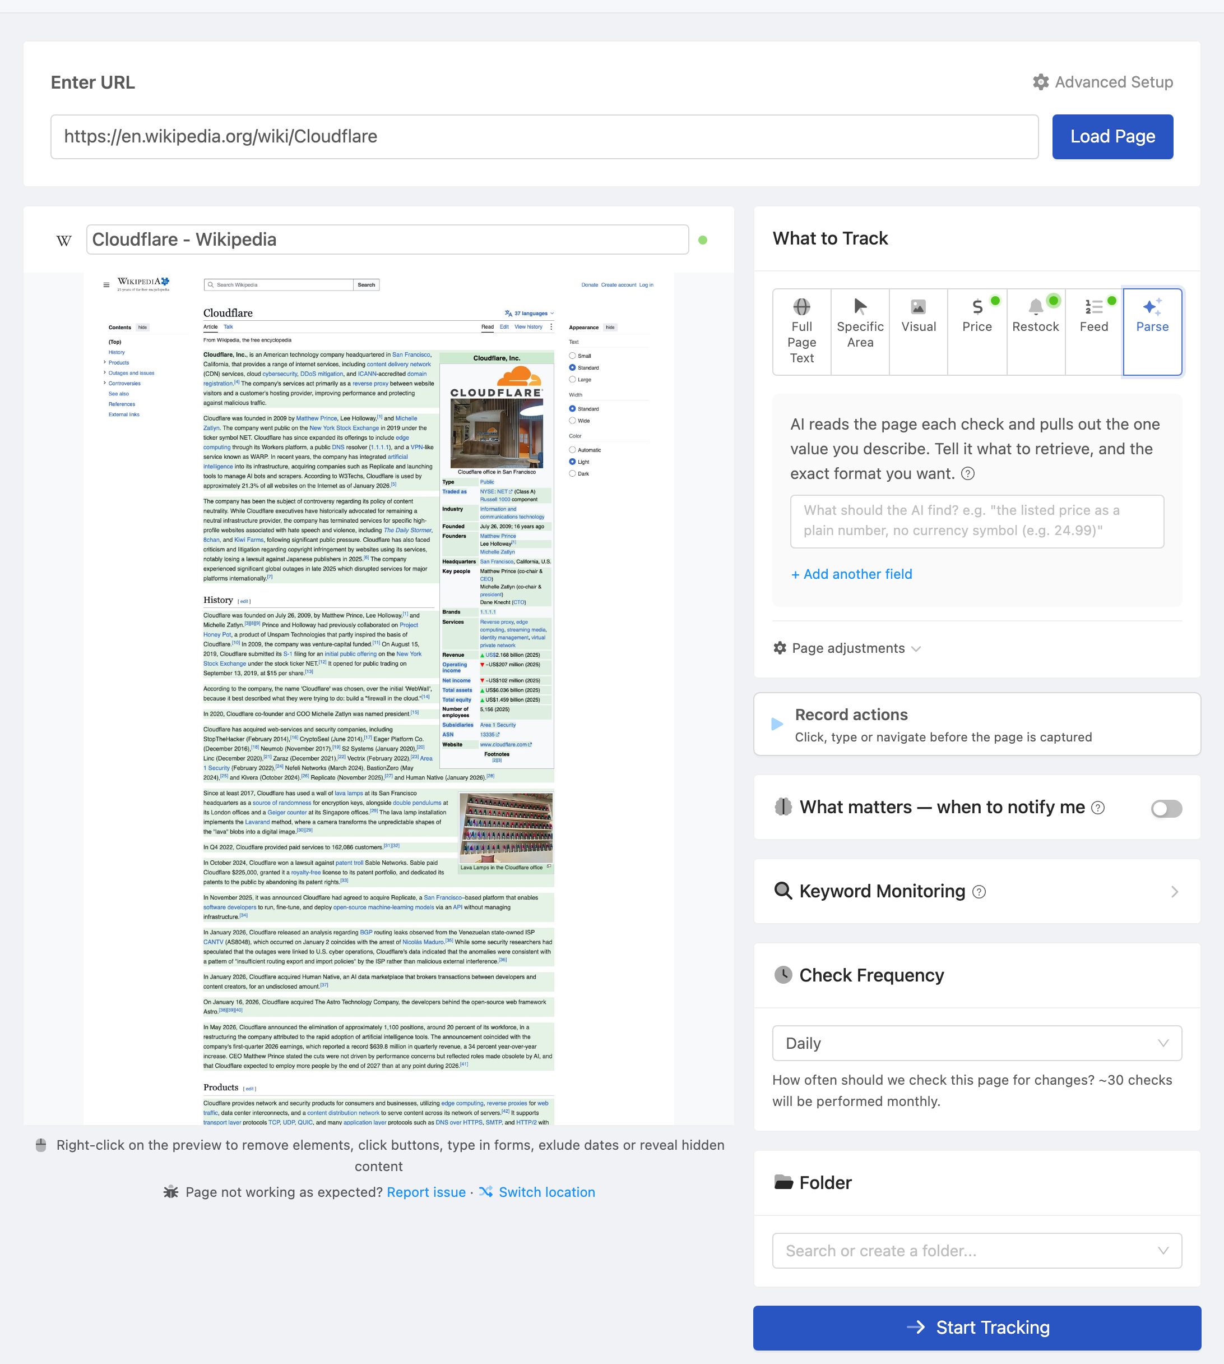Image resolution: width=1224 pixels, height=1364 pixels.
Task: Open Advanced Setup
Action: tap(1103, 82)
